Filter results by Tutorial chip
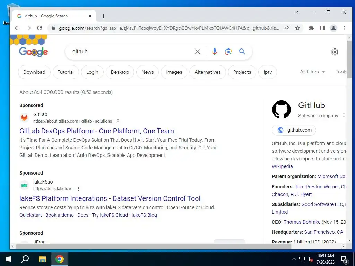 click(x=66, y=72)
